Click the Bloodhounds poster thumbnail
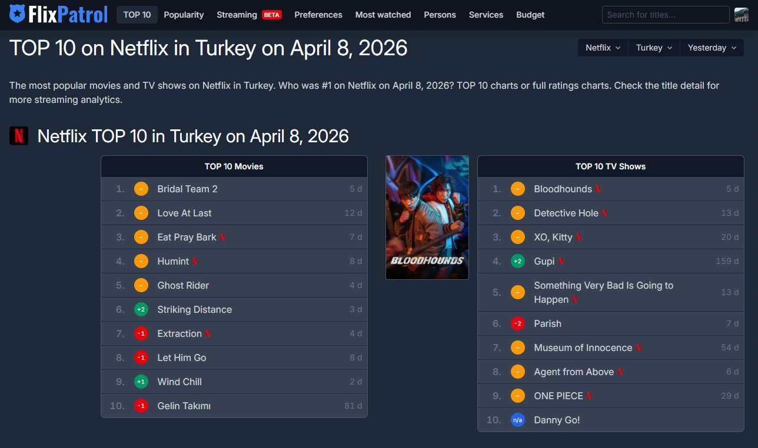Image resolution: width=758 pixels, height=448 pixels. [x=427, y=218]
